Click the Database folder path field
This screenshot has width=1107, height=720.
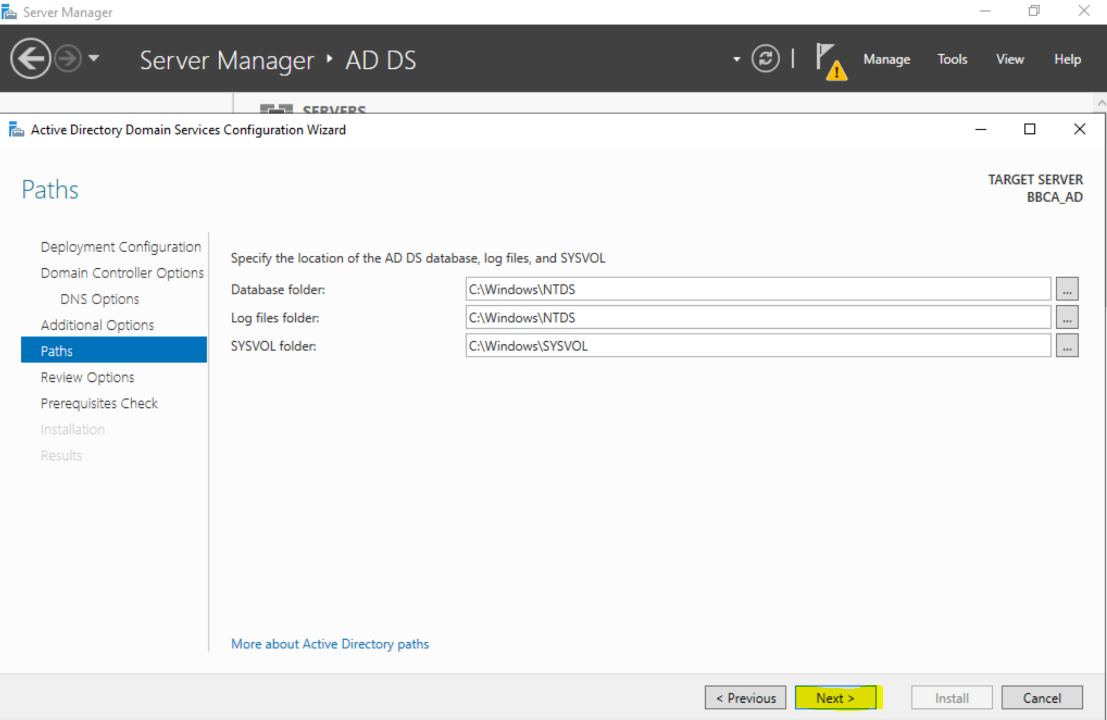(758, 289)
